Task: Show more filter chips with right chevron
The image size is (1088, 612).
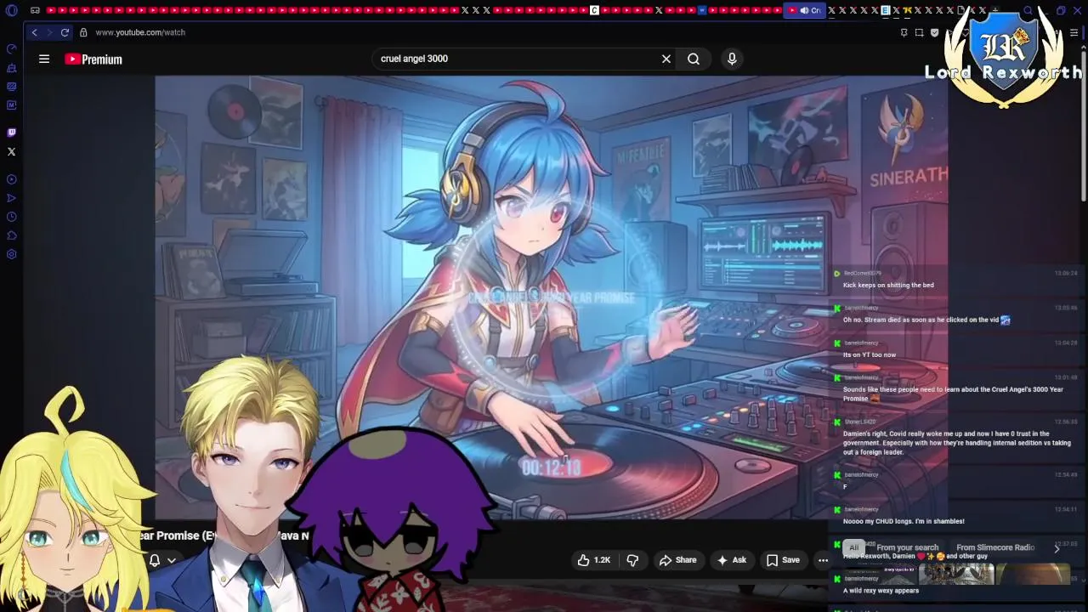Action: 1057,548
